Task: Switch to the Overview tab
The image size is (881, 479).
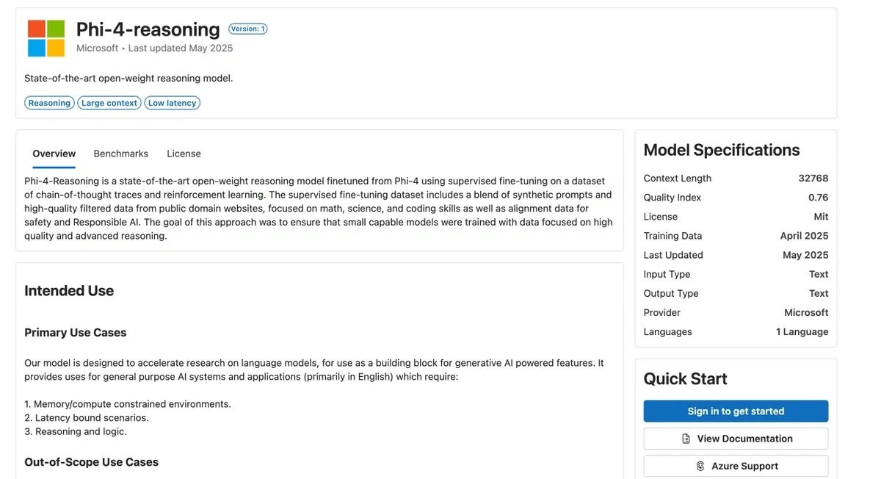Action: pyautogui.click(x=54, y=154)
